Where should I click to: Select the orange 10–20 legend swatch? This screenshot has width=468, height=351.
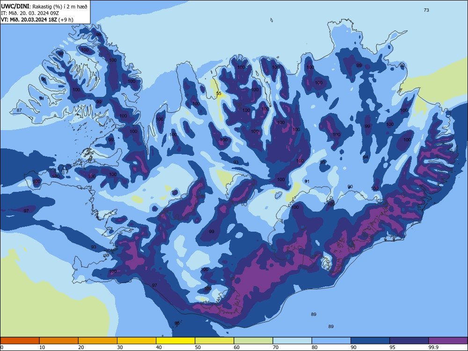tap(59, 341)
